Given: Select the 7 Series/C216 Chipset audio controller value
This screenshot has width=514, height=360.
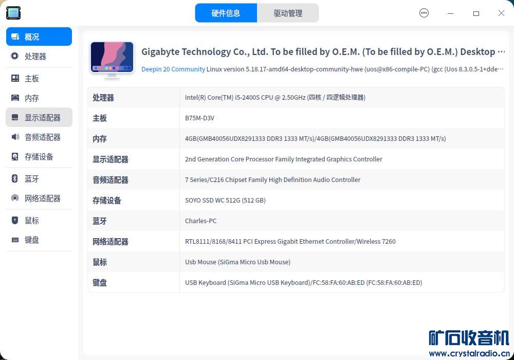Looking at the screenshot, I should tap(273, 179).
